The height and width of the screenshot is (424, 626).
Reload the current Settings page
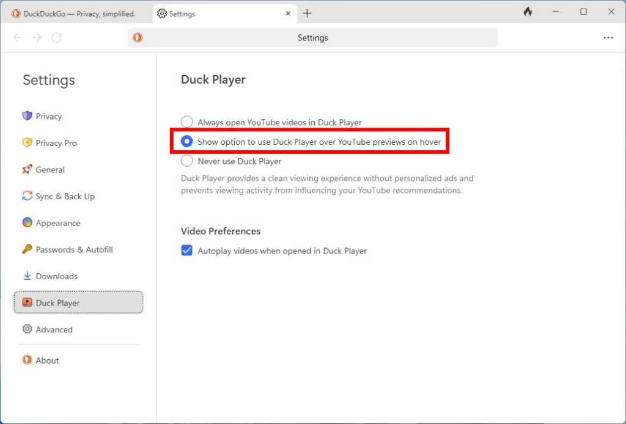(x=56, y=37)
